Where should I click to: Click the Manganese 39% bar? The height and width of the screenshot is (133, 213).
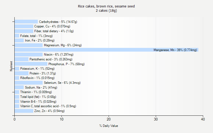point(106,50)
